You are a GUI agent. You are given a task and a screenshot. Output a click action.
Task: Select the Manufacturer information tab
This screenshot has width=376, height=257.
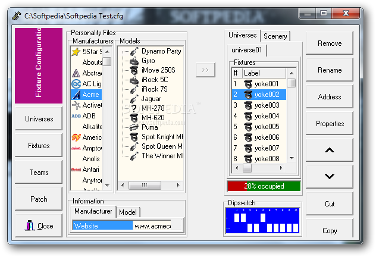[93, 211]
